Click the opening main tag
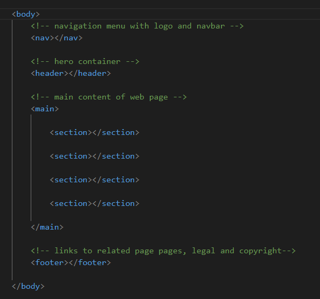This screenshot has height=299, width=320. pos(45,109)
